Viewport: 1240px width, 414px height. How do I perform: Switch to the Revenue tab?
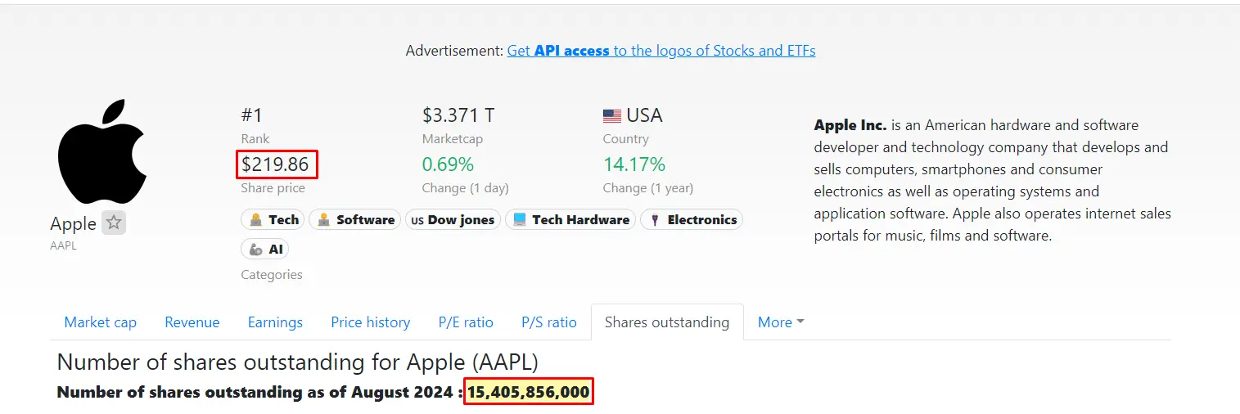(192, 322)
